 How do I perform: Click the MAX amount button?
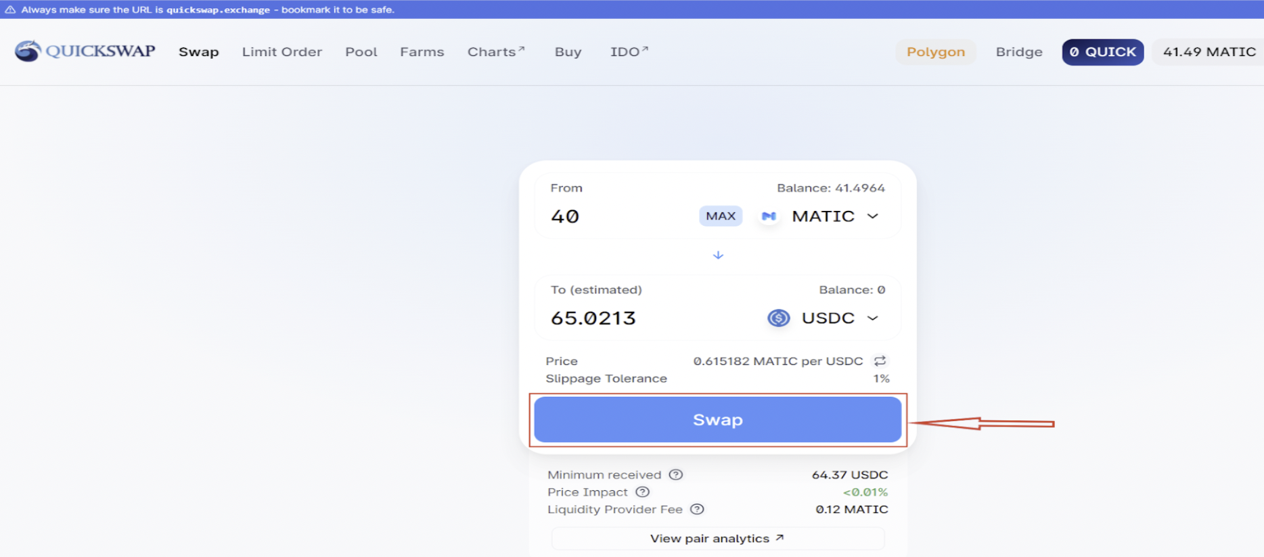[x=721, y=216]
